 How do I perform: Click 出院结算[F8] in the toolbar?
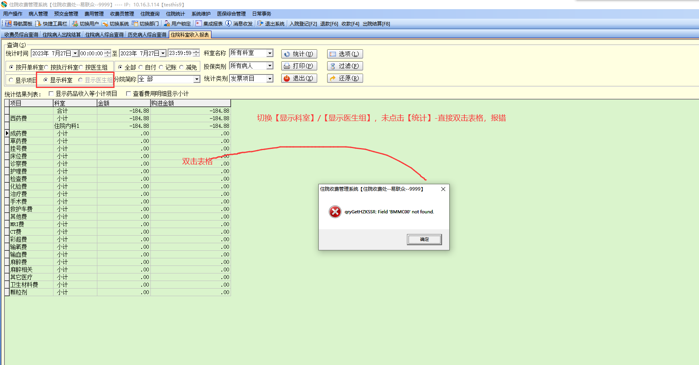click(376, 24)
